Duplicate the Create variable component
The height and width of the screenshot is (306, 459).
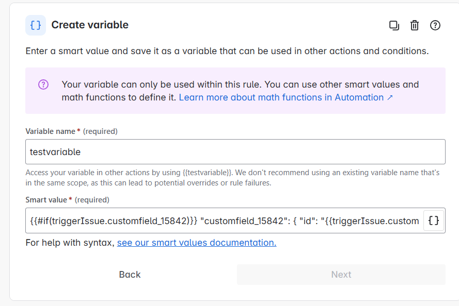[x=394, y=25]
